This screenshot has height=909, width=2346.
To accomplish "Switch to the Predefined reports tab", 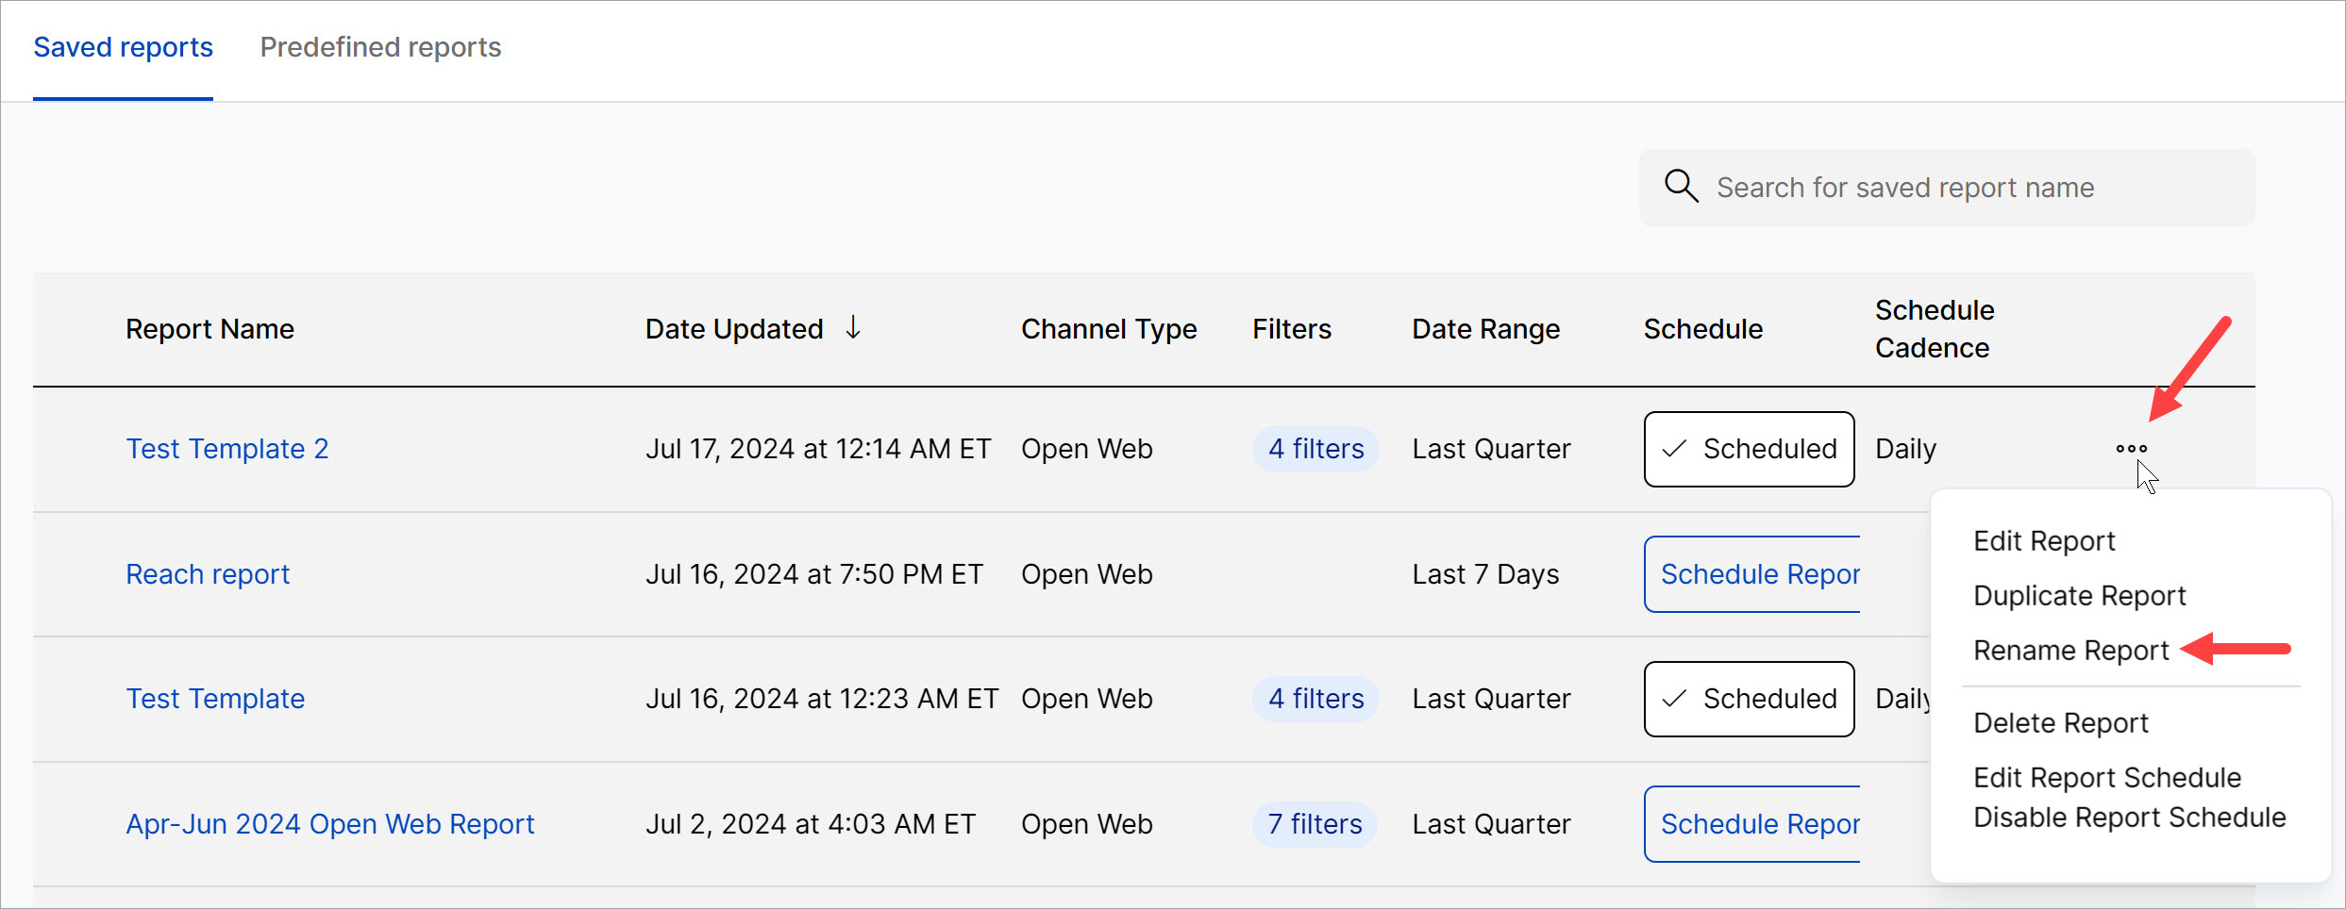I will tap(380, 47).
